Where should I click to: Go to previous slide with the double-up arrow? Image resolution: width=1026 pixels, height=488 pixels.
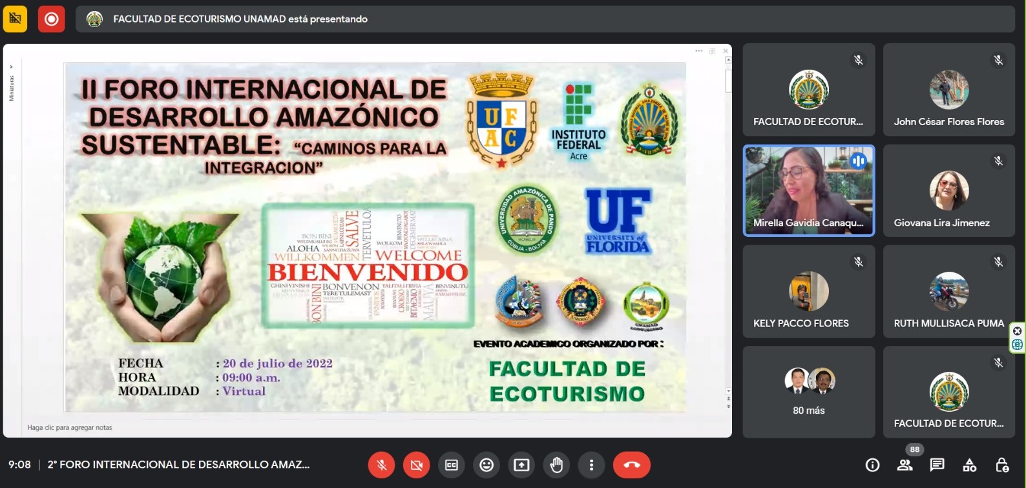tap(729, 400)
